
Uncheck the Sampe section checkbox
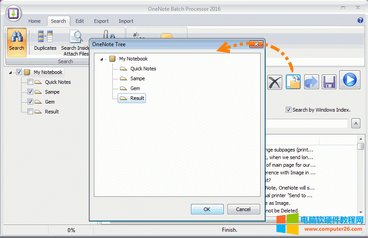[31, 92]
